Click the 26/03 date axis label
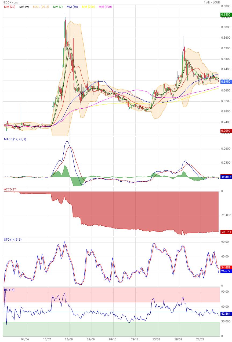This screenshot has width=232, height=342. tap(200, 339)
